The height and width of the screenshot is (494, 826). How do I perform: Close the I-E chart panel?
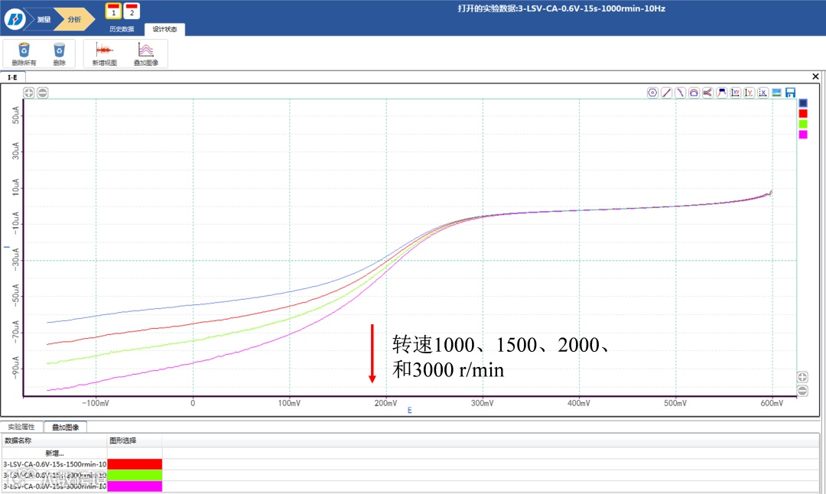pyautogui.click(x=815, y=76)
